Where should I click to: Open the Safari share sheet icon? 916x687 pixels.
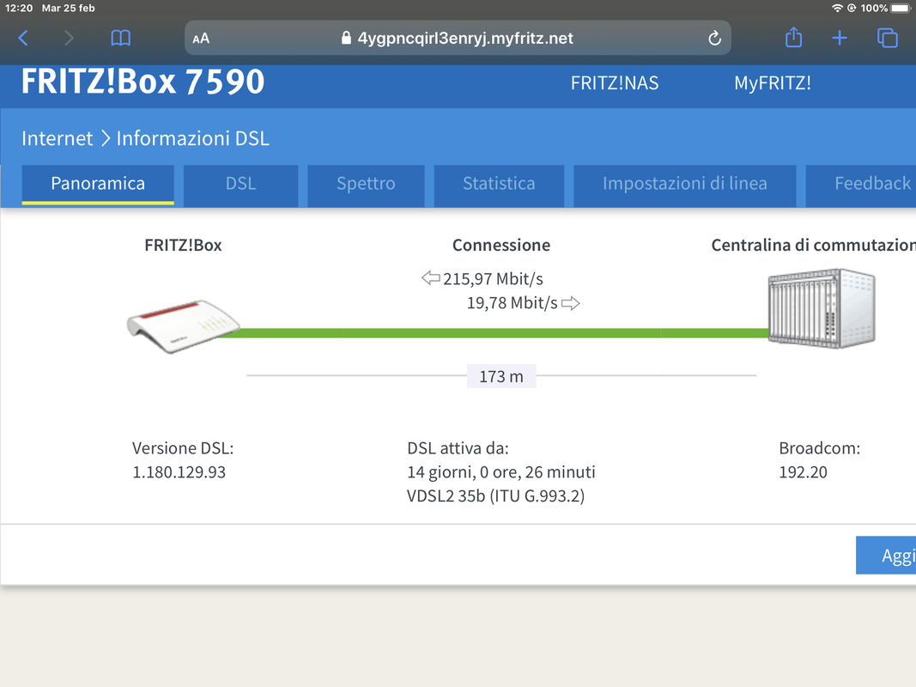pos(793,38)
